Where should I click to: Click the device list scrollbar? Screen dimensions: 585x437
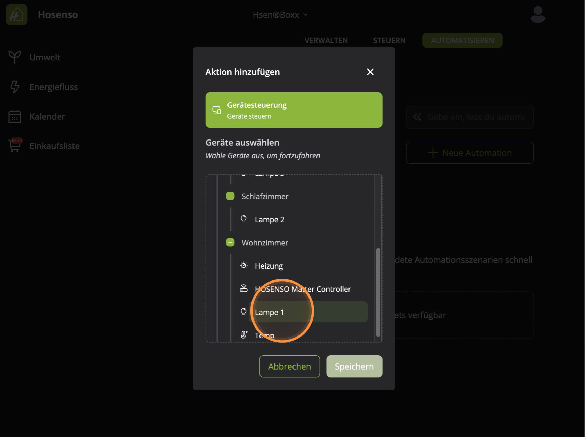pos(378,291)
